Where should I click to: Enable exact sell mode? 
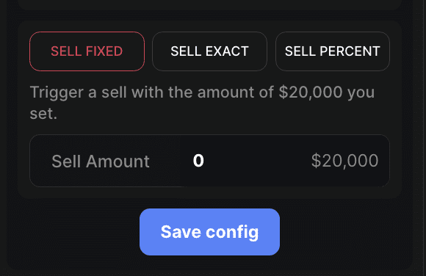point(209,51)
